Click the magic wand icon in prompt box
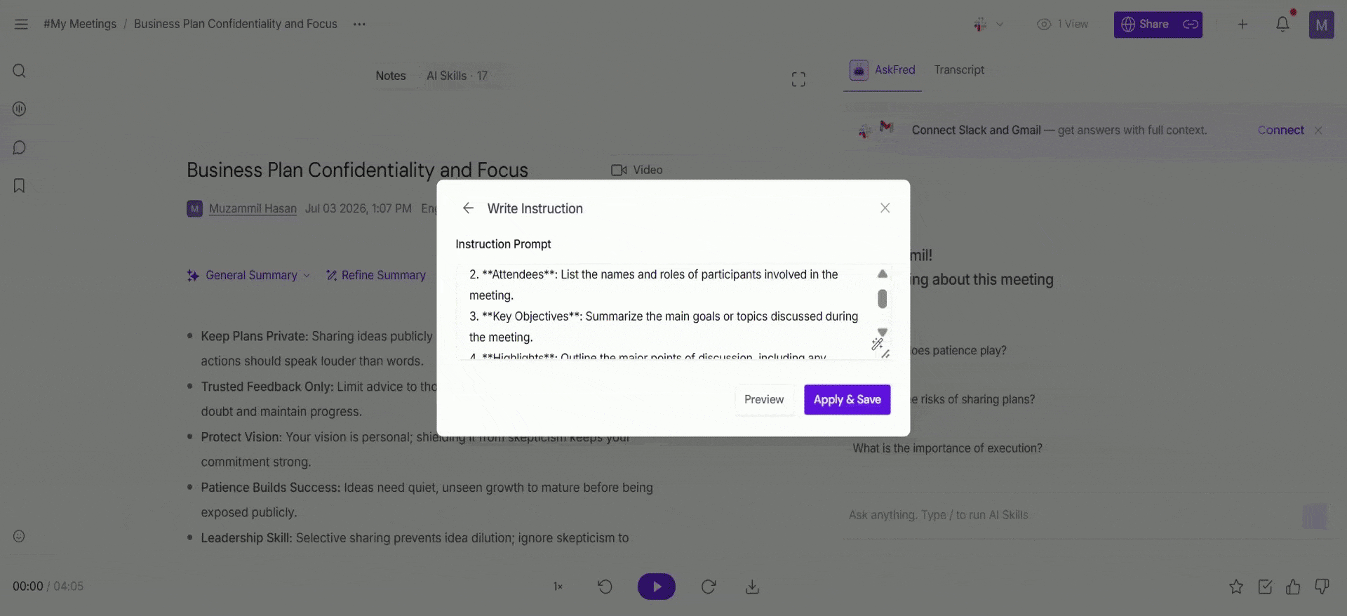 pyautogui.click(x=877, y=344)
